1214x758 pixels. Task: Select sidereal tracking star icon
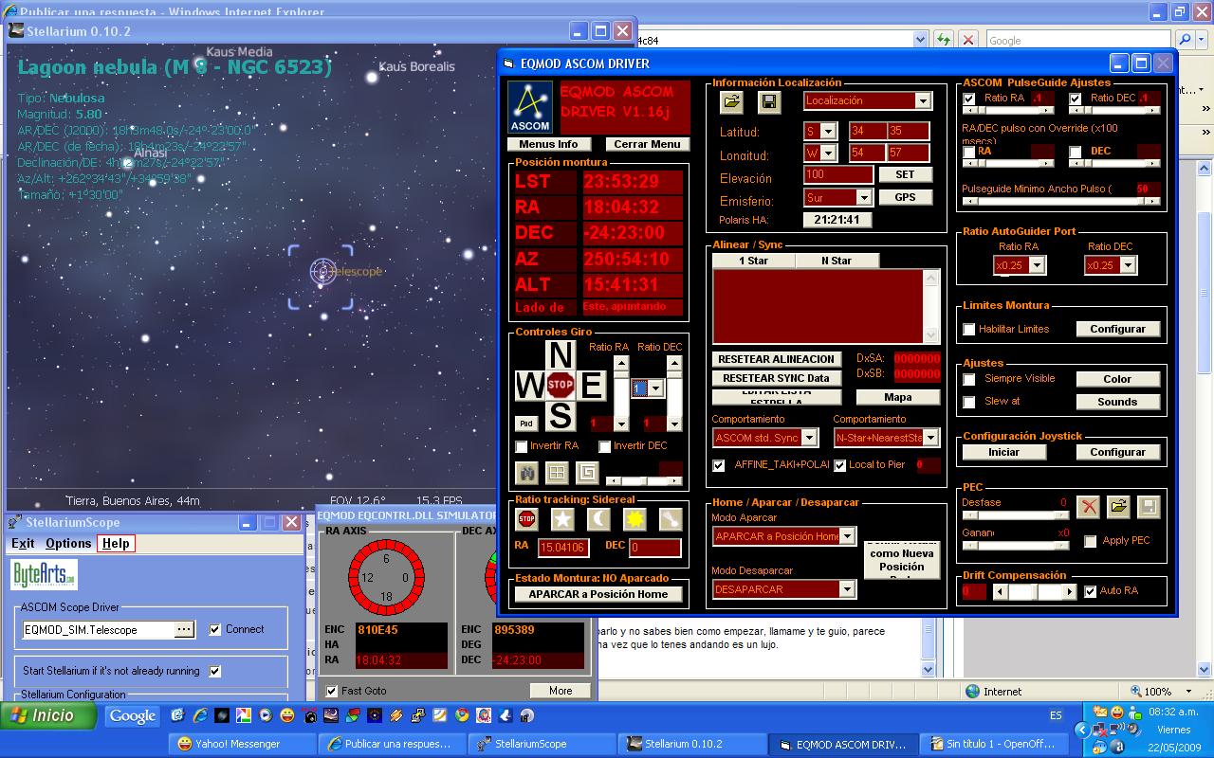click(x=563, y=519)
